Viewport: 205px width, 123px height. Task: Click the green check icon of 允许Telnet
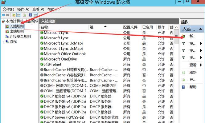[42, 64]
